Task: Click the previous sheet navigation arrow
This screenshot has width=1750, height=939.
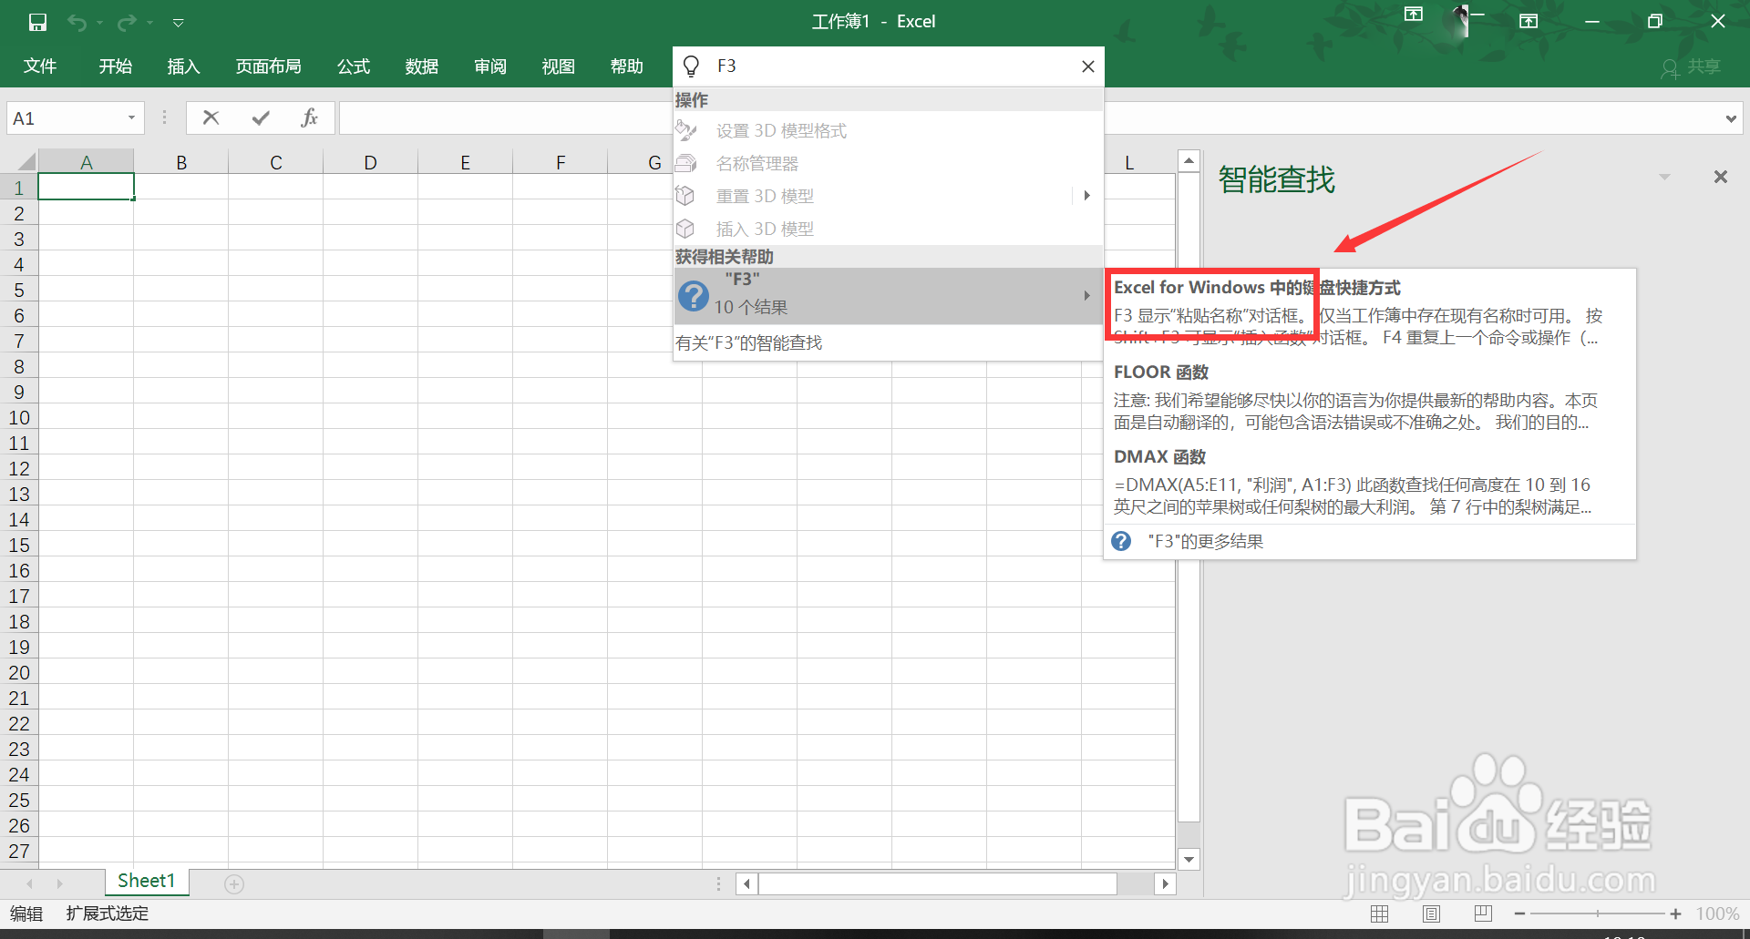Action: [x=30, y=883]
